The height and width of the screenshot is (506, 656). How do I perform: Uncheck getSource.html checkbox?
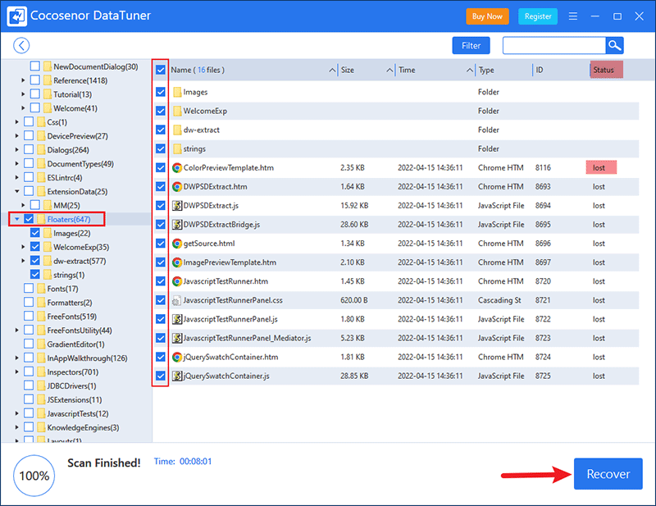coord(161,244)
